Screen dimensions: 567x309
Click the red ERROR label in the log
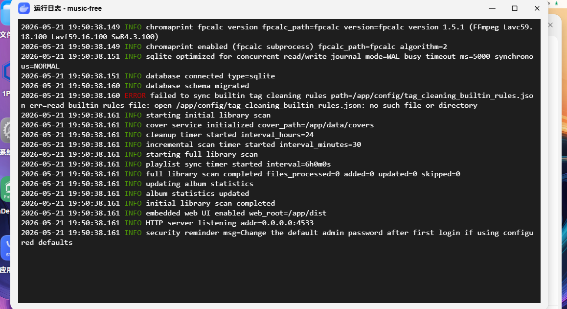(x=135, y=95)
